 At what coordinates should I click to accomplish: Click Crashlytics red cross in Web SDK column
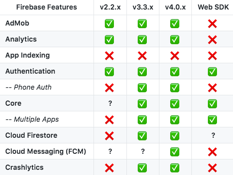coord(212,168)
